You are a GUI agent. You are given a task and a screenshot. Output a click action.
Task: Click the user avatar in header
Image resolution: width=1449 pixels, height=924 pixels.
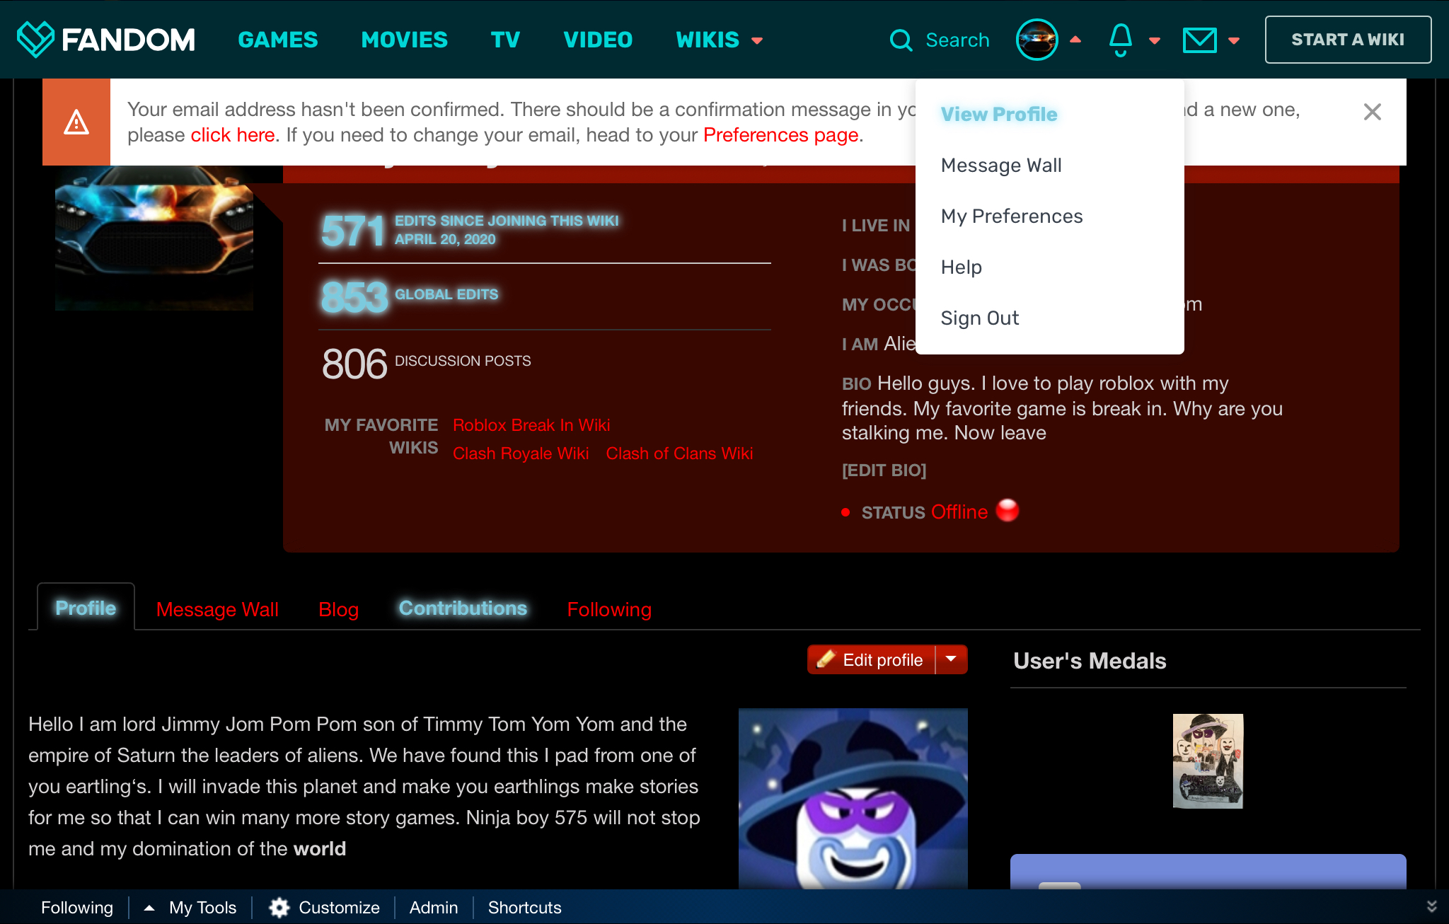tap(1037, 40)
